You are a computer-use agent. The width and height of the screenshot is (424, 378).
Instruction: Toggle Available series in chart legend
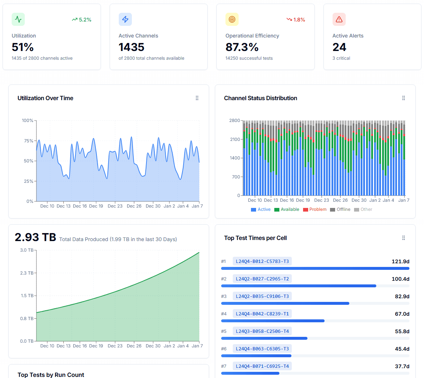click(287, 209)
